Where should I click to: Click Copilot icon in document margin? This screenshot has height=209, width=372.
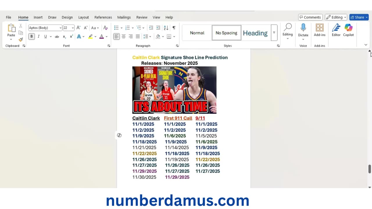click(119, 135)
